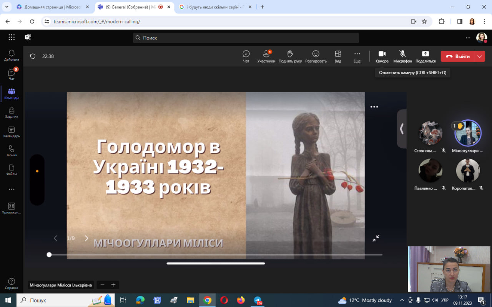Go back in browser history
This screenshot has height=307, width=492.
click(8, 21)
